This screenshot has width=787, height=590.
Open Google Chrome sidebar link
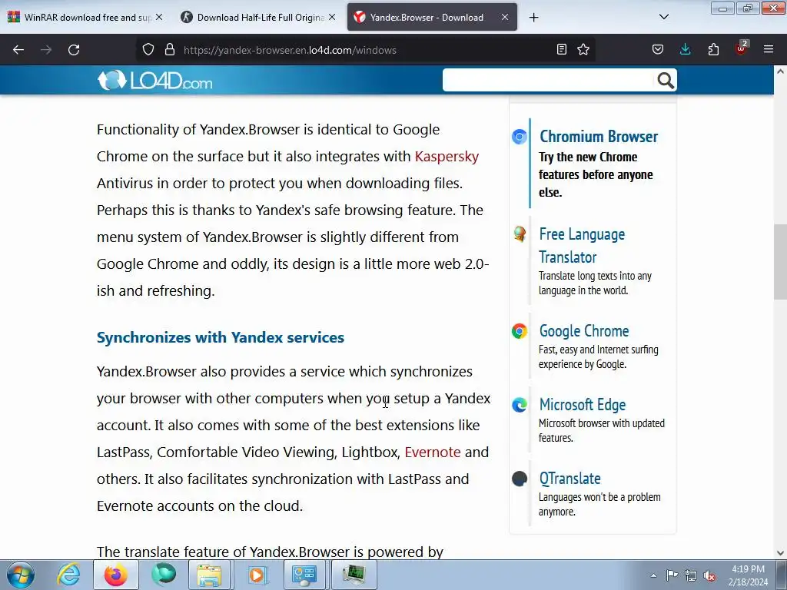584,331
